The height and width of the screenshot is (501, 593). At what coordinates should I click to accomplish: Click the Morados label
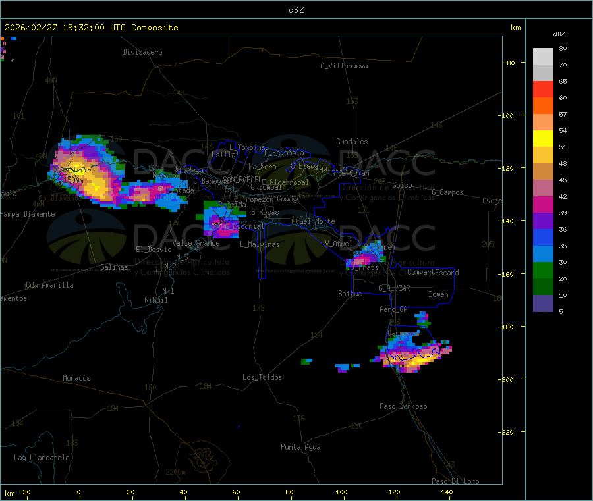click(76, 378)
